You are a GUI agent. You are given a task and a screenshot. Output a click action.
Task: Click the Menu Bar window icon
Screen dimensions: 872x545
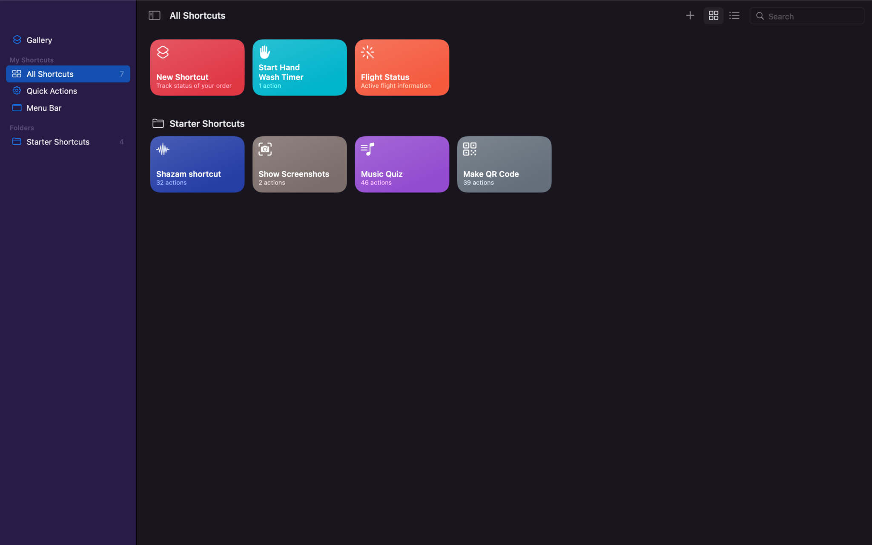[x=17, y=108]
